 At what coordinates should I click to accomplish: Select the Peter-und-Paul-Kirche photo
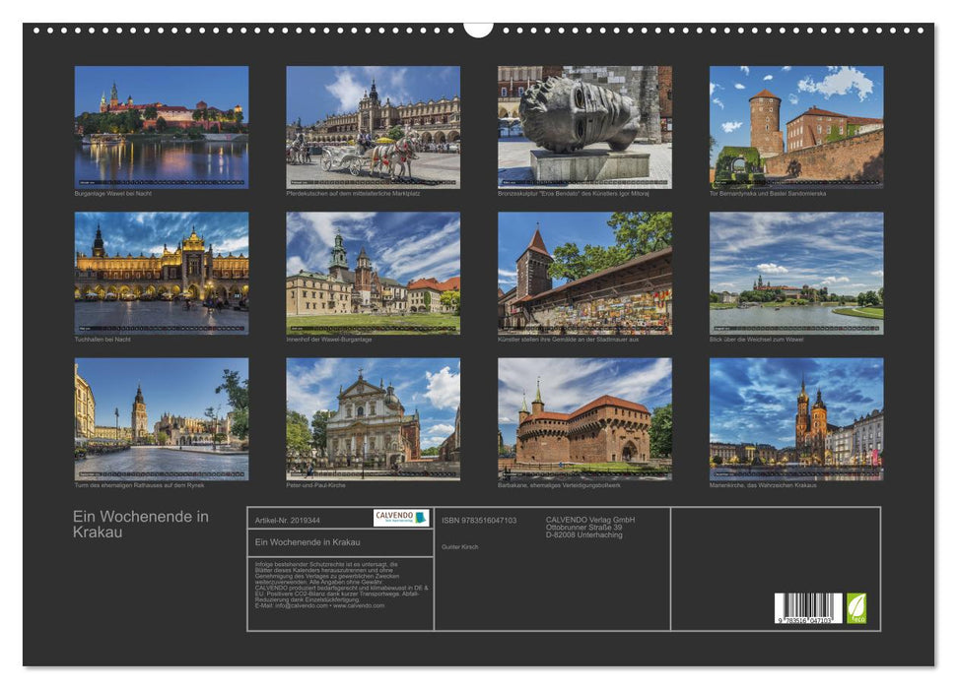coord(373,418)
